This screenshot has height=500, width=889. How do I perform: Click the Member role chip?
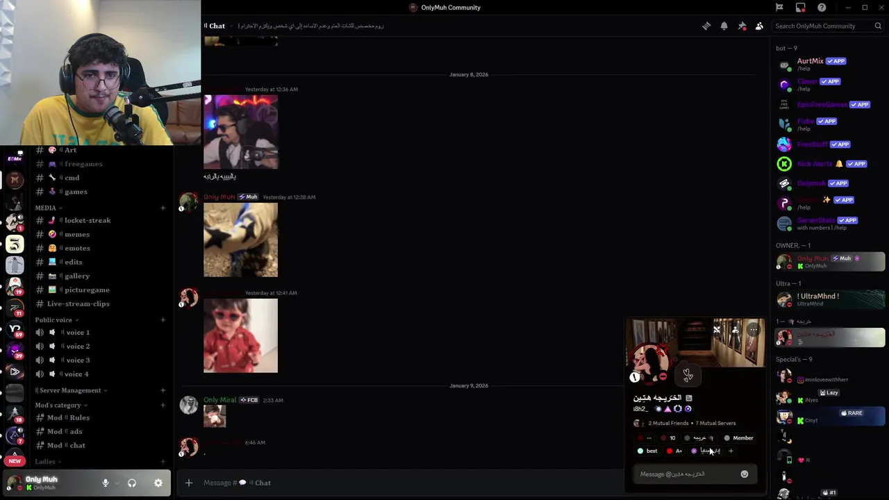tap(739, 438)
